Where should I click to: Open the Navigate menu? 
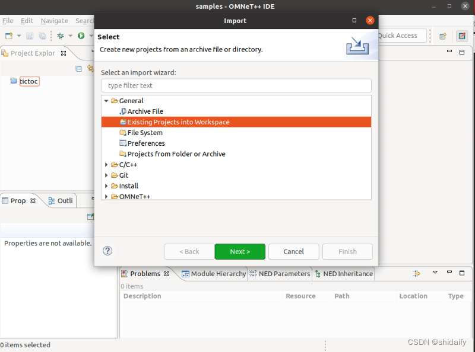click(x=54, y=20)
